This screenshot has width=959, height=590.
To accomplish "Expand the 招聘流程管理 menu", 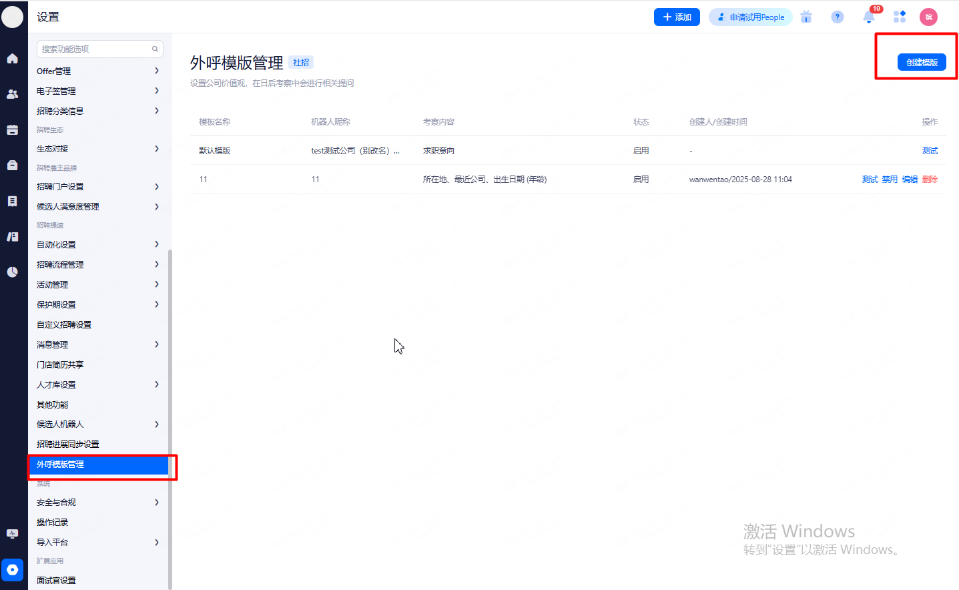I will click(99, 265).
